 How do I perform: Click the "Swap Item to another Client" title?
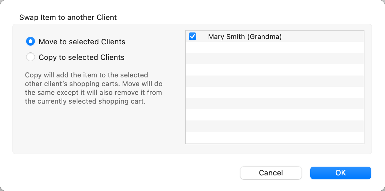(68, 17)
